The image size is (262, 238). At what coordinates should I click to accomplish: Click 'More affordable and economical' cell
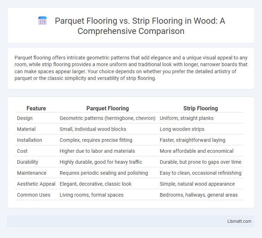coord(196,151)
